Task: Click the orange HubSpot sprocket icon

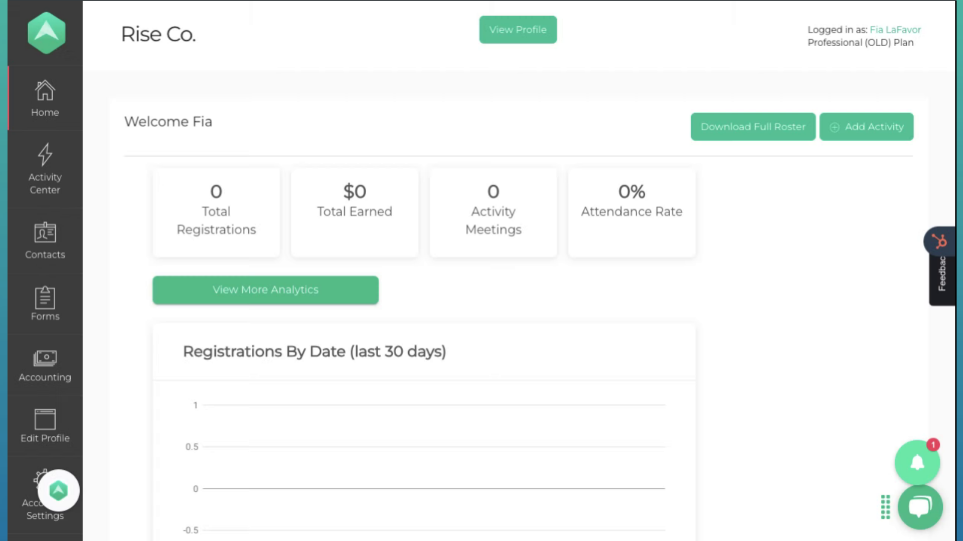Action: 939,241
